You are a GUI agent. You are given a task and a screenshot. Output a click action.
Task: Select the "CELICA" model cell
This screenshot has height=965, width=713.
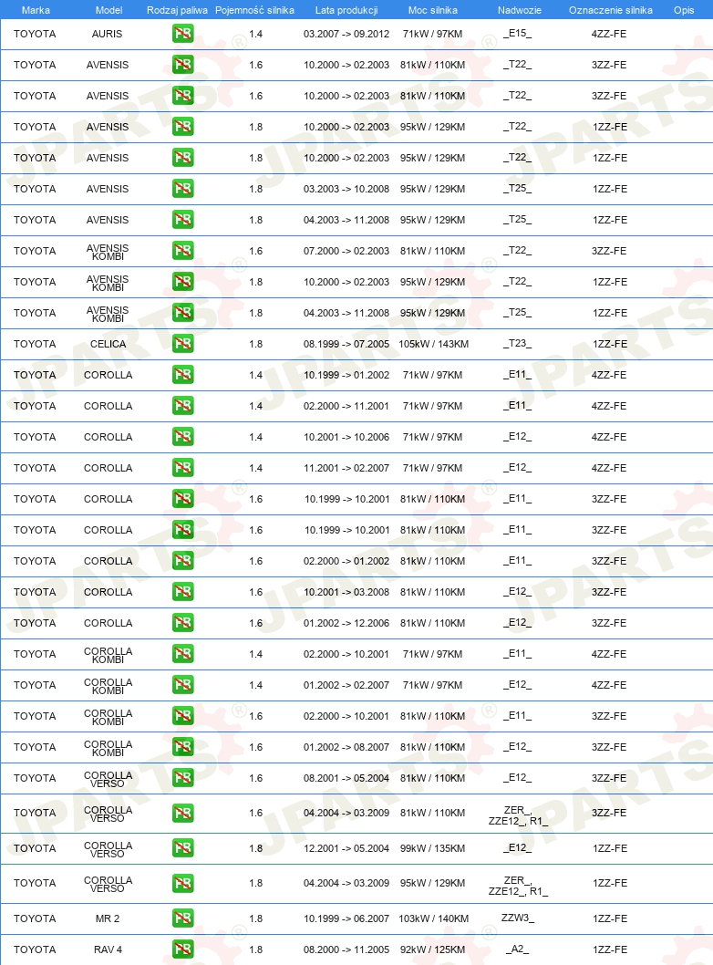pyautogui.click(x=108, y=344)
